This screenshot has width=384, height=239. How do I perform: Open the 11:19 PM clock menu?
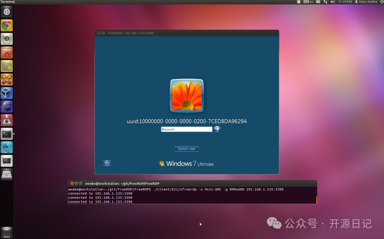(345, 2)
